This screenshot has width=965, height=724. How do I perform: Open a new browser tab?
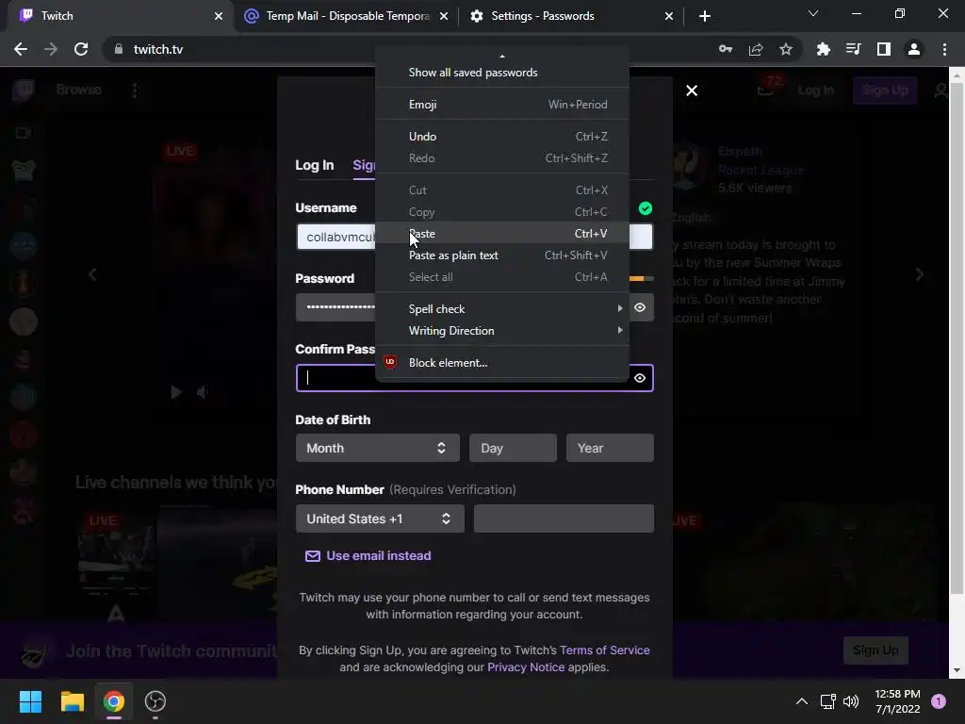[705, 16]
